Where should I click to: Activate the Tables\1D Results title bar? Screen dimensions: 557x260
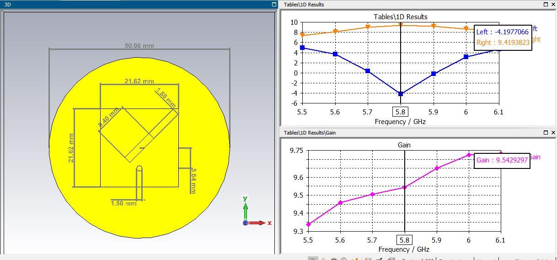pyautogui.click(x=418, y=4)
